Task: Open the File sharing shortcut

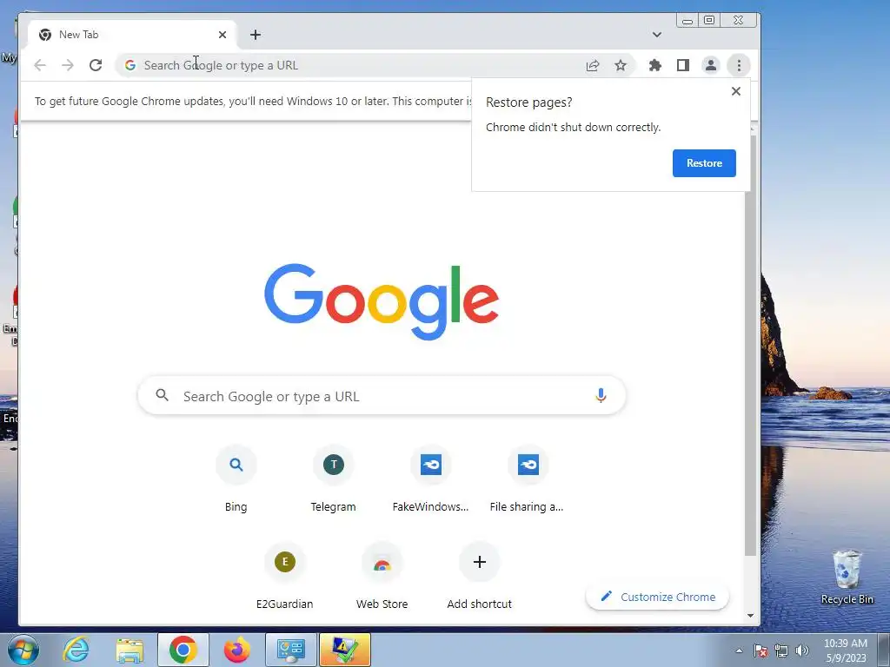Action: 528,479
